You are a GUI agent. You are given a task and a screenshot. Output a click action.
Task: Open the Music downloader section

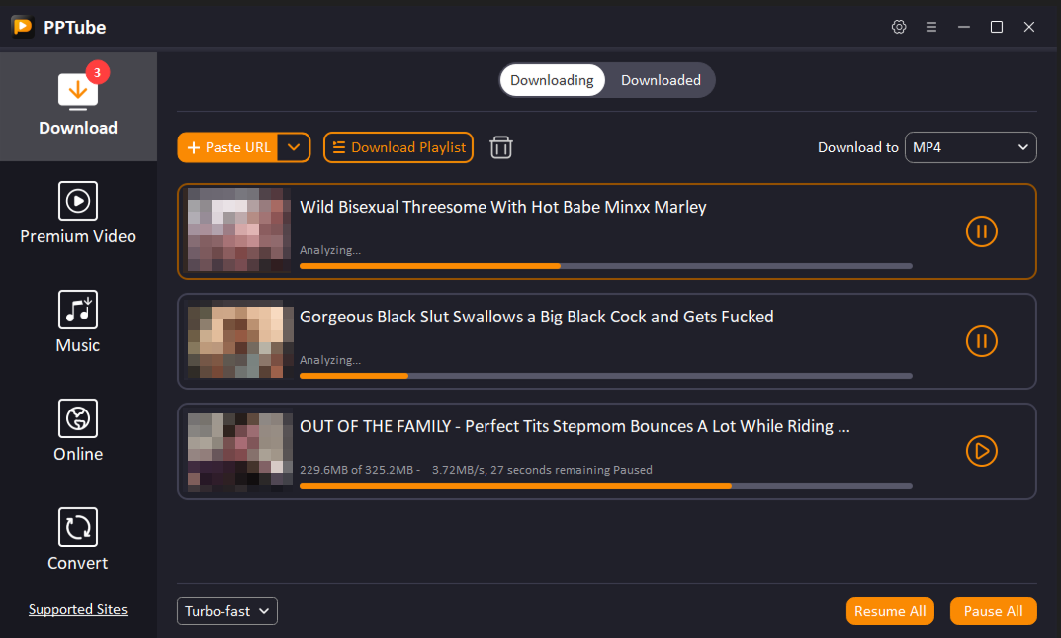point(78,321)
